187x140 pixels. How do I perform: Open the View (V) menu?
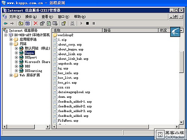point(47,17)
